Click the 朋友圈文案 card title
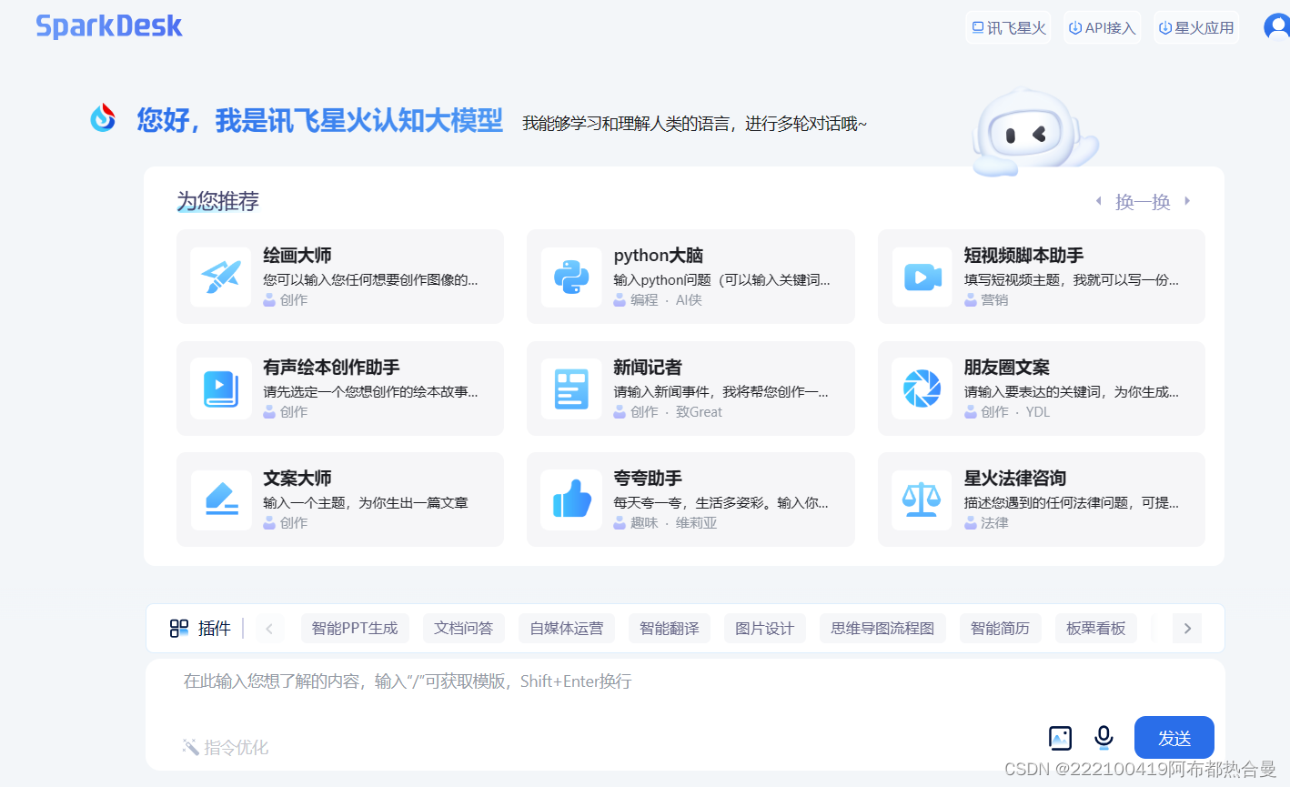This screenshot has width=1290, height=787. click(1007, 368)
